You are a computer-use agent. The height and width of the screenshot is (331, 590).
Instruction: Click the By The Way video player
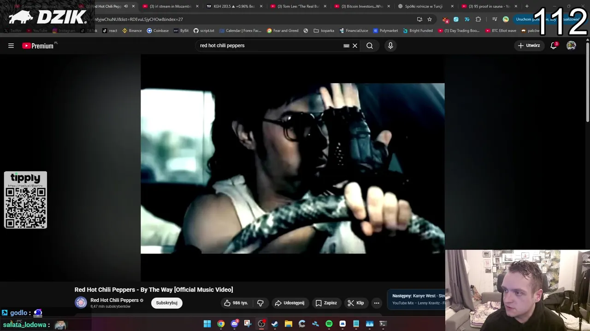pos(293,168)
